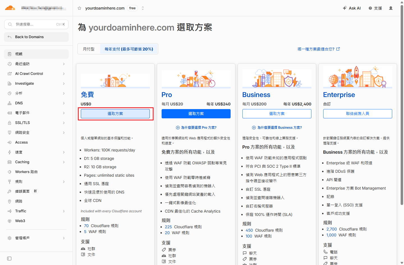This screenshot has height=265, width=404.
Task: Click the 速度 lightning icon
Action: [x=10, y=152]
